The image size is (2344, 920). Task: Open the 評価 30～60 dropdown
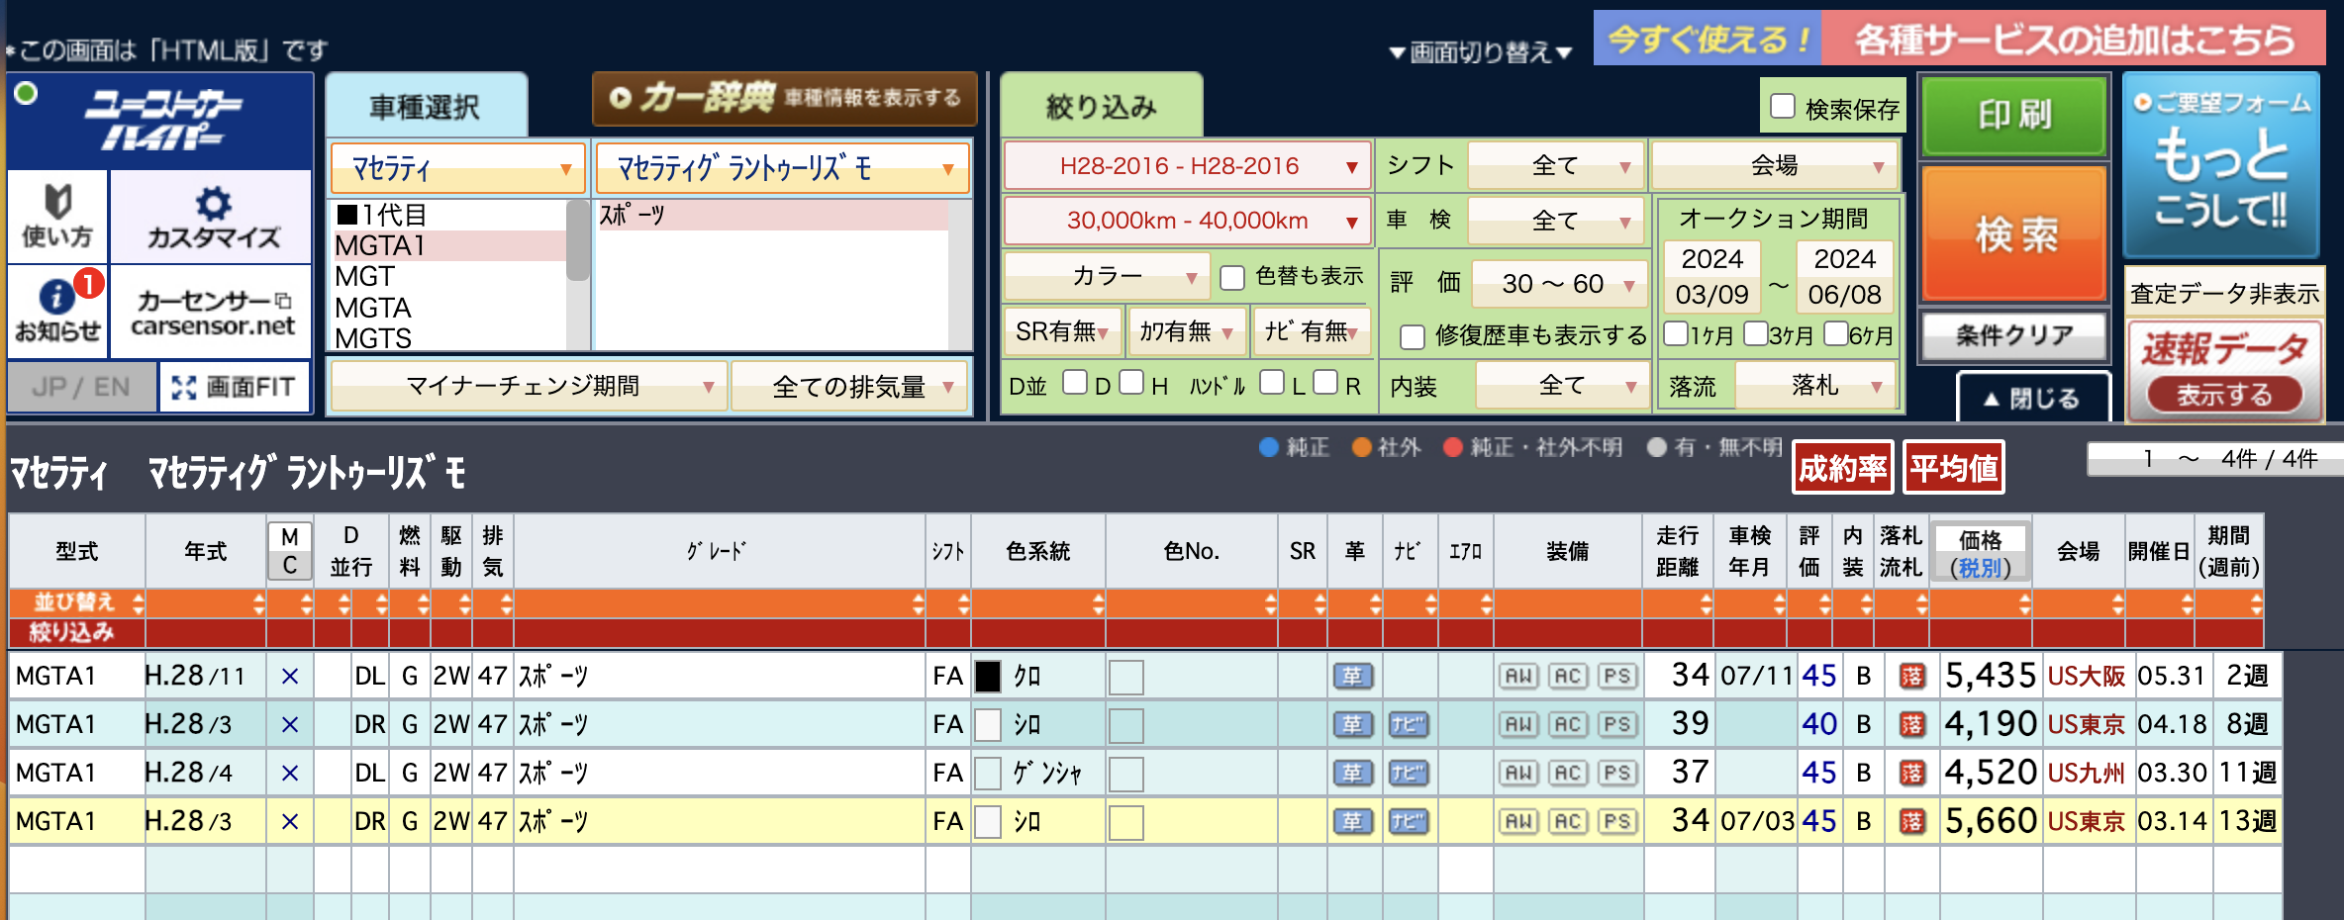(1559, 285)
